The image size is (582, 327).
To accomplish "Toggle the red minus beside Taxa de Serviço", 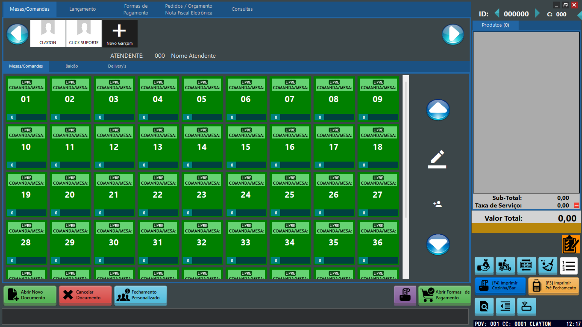I will 576,205.
